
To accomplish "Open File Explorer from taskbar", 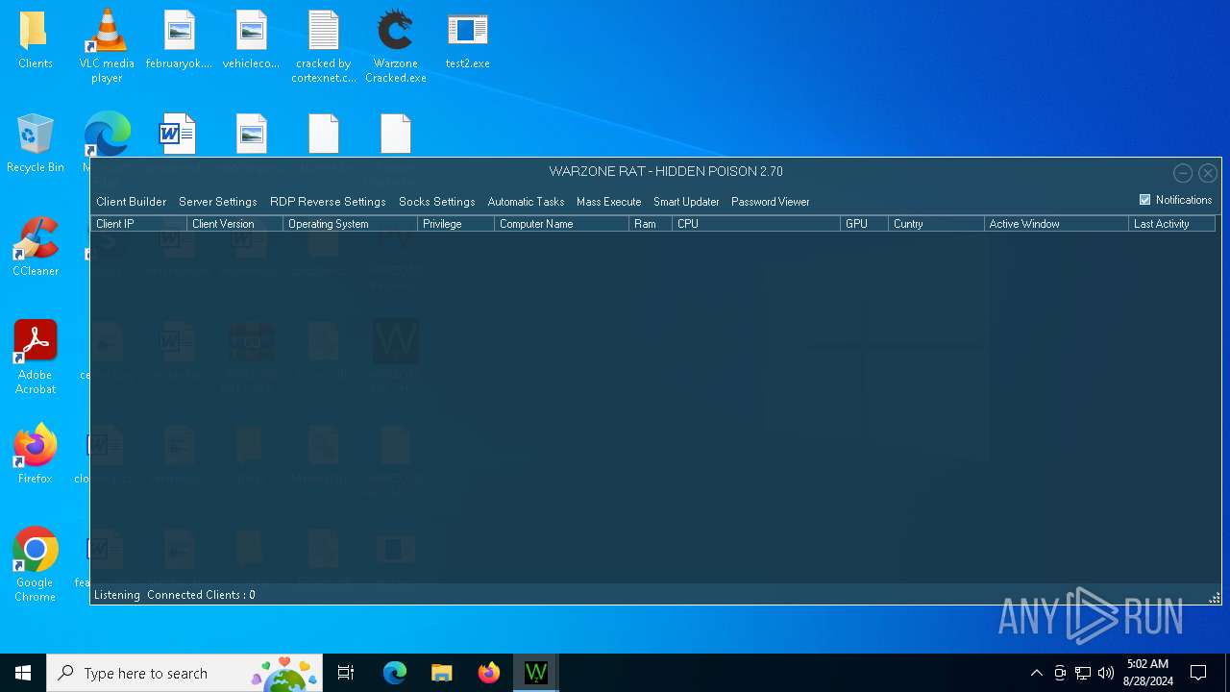I will point(441,673).
